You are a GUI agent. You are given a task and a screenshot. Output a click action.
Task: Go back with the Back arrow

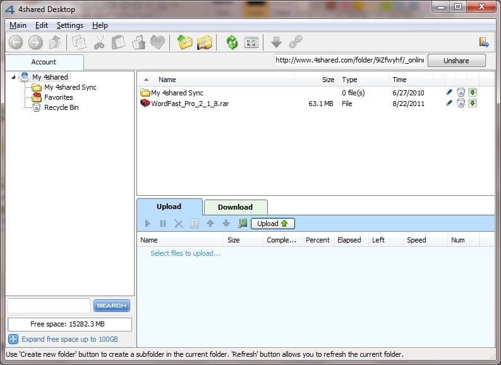point(16,42)
